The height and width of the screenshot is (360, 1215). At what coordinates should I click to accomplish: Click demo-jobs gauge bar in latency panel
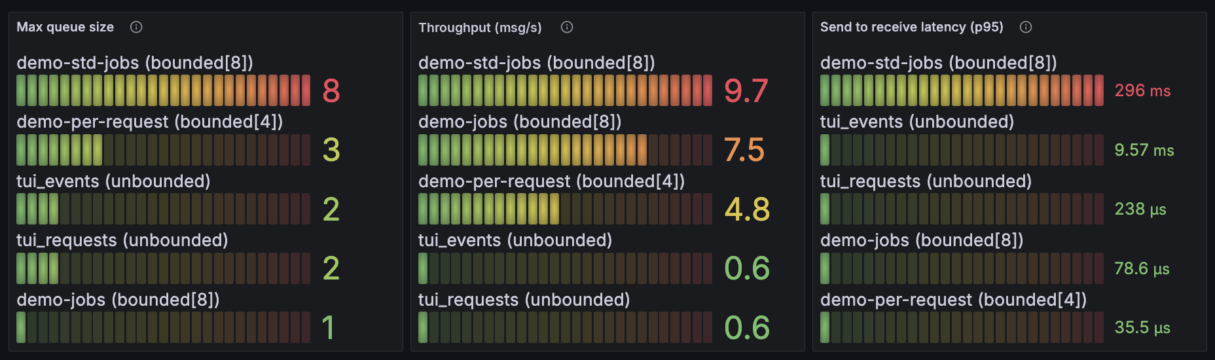tap(962, 268)
